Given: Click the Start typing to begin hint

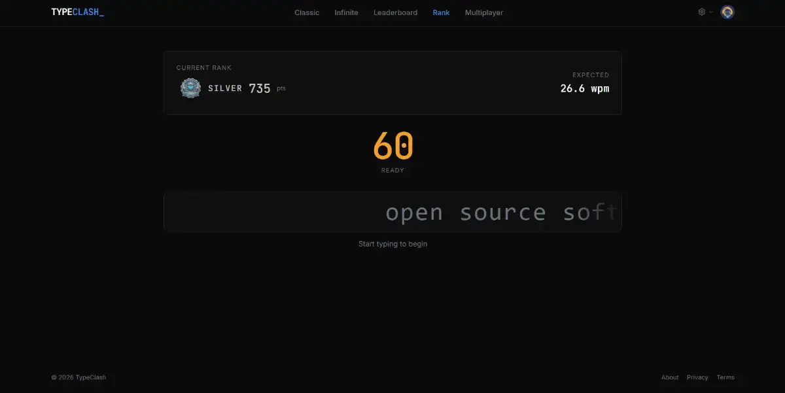Looking at the screenshot, I should pos(392,244).
